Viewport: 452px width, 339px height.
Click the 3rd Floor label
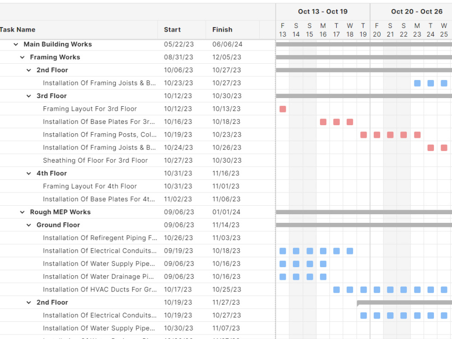tap(52, 96)
